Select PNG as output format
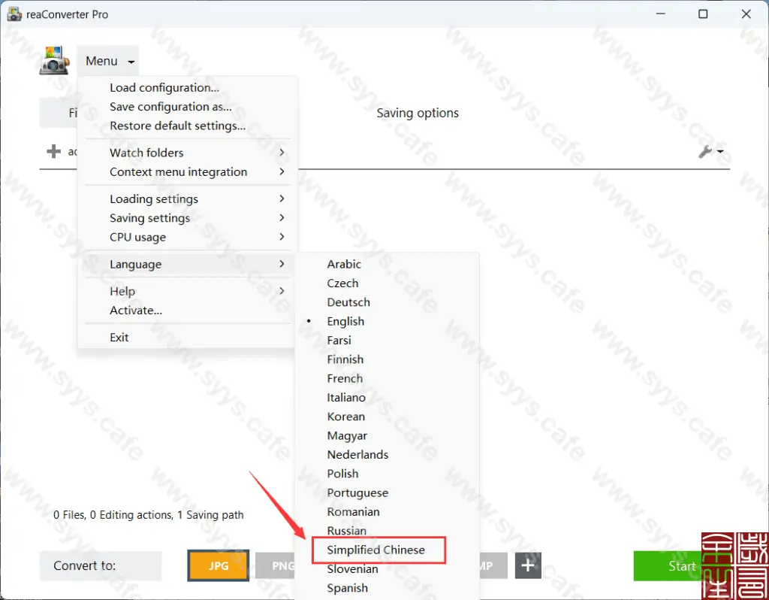Screen dimensions: 769x600 coord(276,565)
